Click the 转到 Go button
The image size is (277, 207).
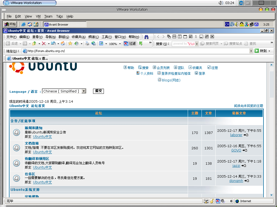tap(260, 51)
